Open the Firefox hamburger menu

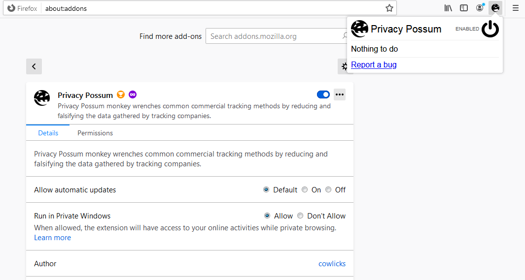pos(515,8)
